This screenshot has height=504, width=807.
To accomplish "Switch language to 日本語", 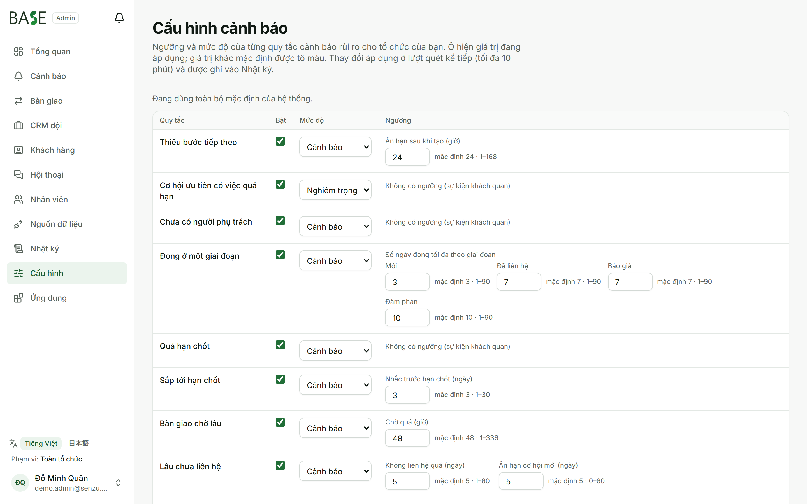I will (79, 443).
